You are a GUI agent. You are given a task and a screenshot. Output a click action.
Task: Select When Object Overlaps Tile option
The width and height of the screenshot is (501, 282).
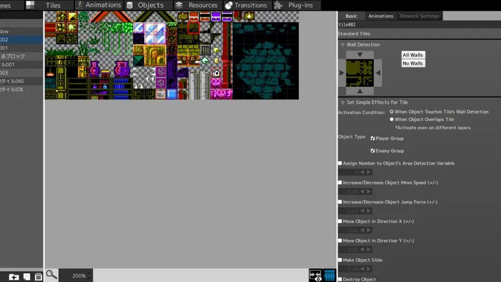point(392,119)
